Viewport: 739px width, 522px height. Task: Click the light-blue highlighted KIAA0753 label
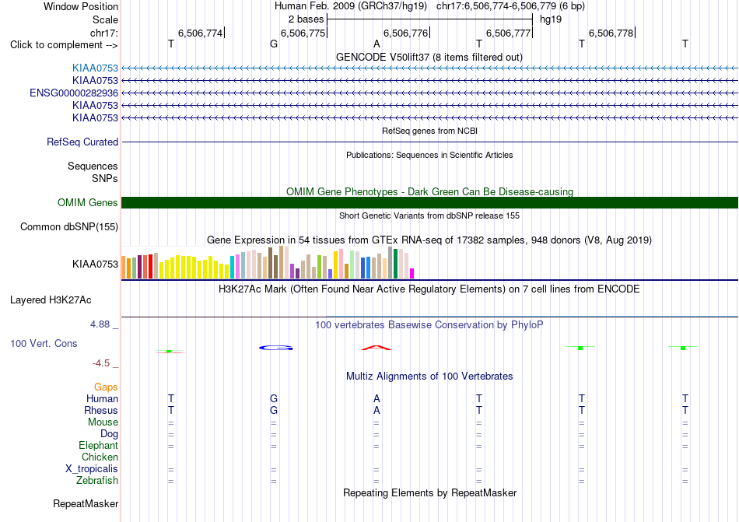[x=95, y=68]
